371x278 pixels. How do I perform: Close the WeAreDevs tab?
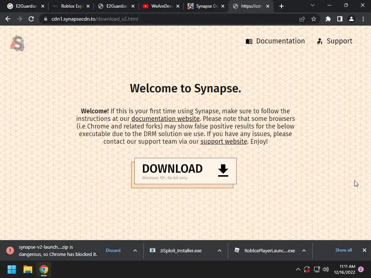click(x=178, y=7)
